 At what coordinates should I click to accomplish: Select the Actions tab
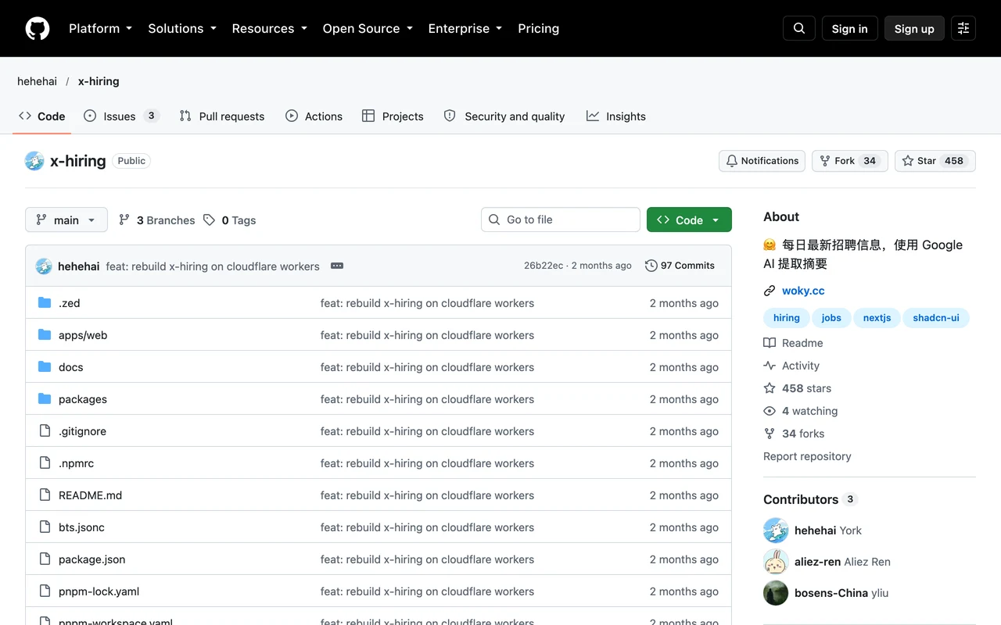[314, 116]
